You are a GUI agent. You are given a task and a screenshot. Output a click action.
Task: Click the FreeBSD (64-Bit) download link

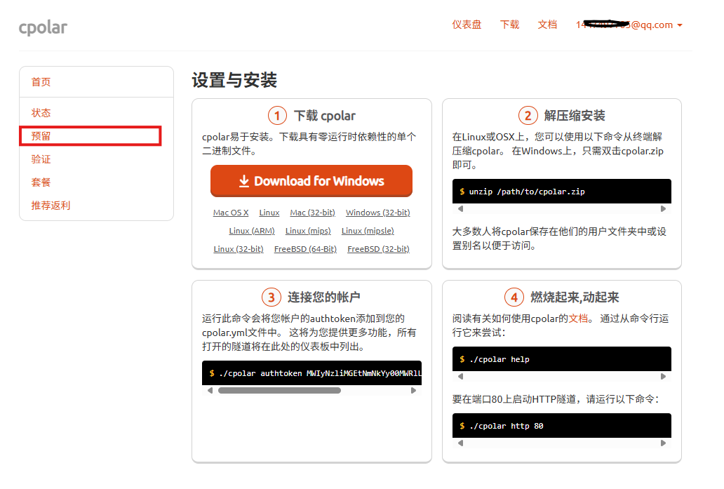305,249
